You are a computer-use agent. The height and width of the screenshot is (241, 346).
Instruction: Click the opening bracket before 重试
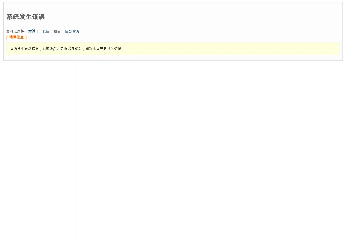(26, 31)
